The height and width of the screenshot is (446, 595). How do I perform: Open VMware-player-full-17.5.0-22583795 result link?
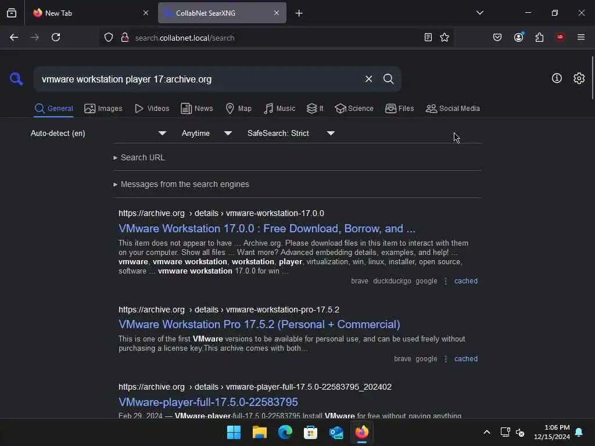point(208,402)
